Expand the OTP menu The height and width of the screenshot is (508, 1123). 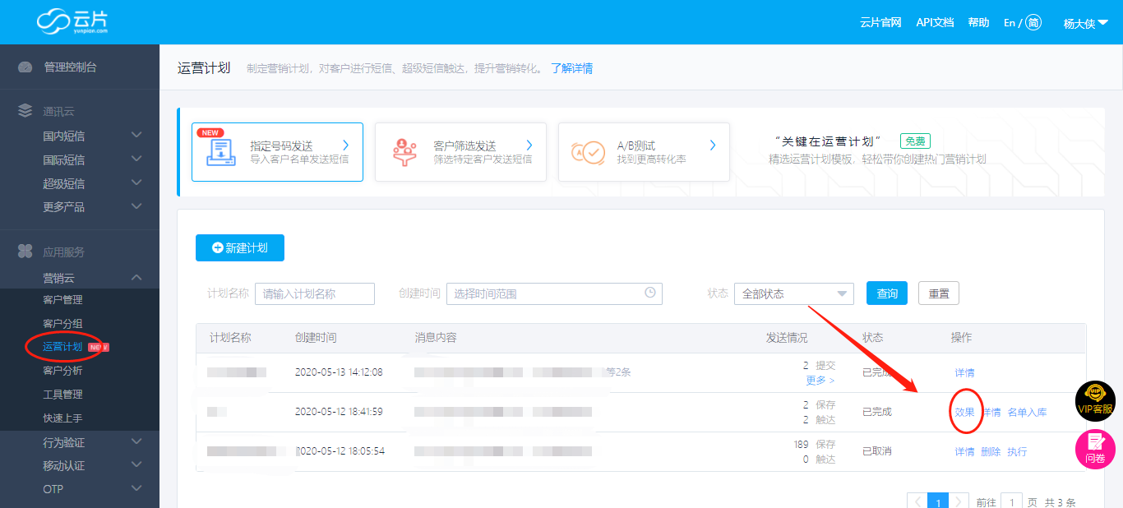click(136, 488)
